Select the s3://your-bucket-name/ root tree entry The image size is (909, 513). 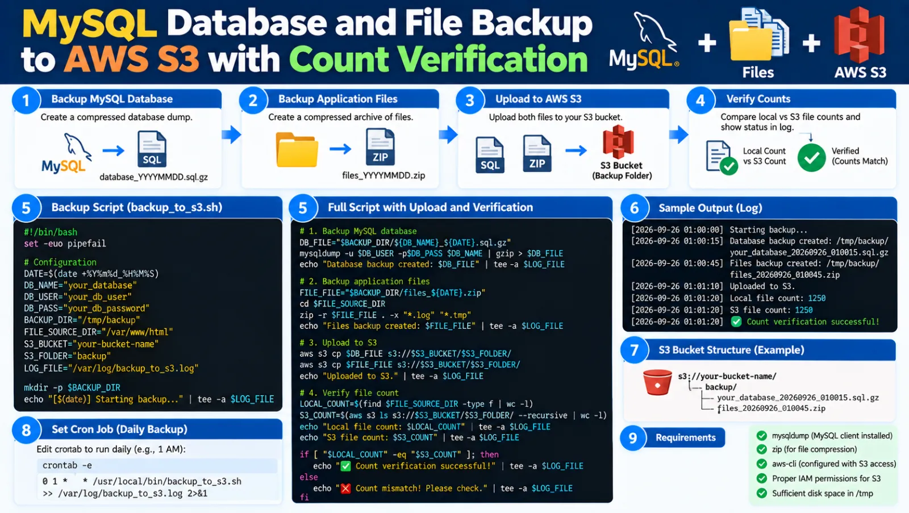[x=727, y=376]
